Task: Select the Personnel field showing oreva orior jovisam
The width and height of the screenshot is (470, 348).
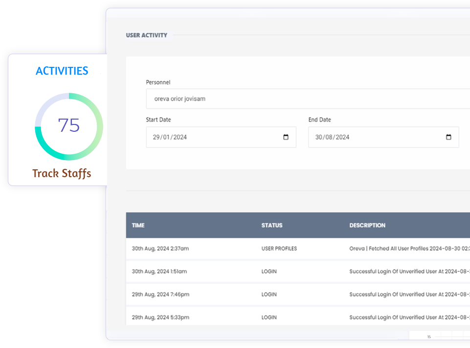Action: 308,99
